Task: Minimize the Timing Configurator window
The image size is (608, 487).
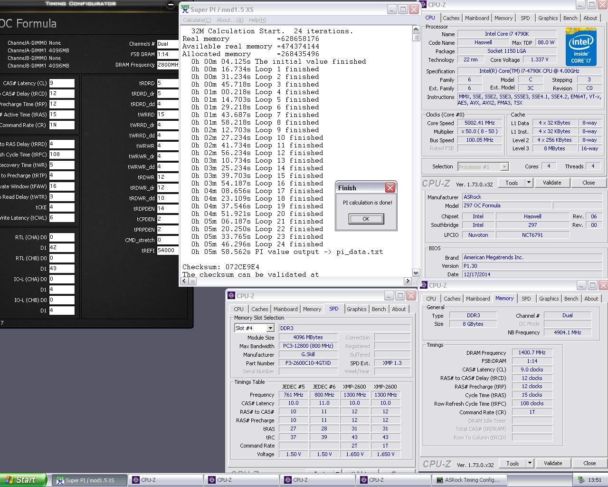Action: point(171,5)
